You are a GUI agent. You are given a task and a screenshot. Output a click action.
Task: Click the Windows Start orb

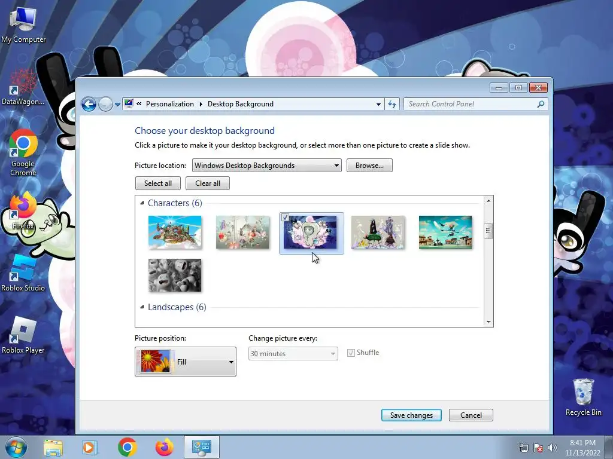[x=16, y=447]
